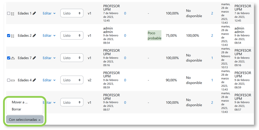Uncheck the Edades 7 checkbox
Screen dimensions: 259x130
[9, 58]
